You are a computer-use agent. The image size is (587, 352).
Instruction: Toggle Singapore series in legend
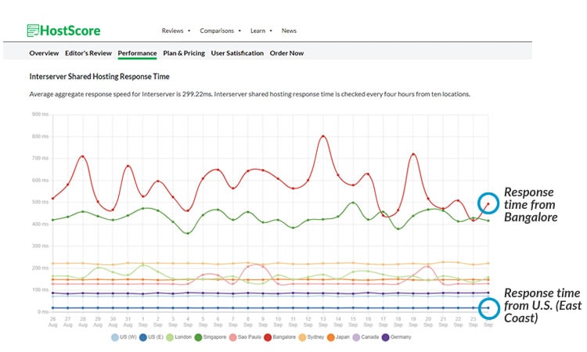pos(211,337)
